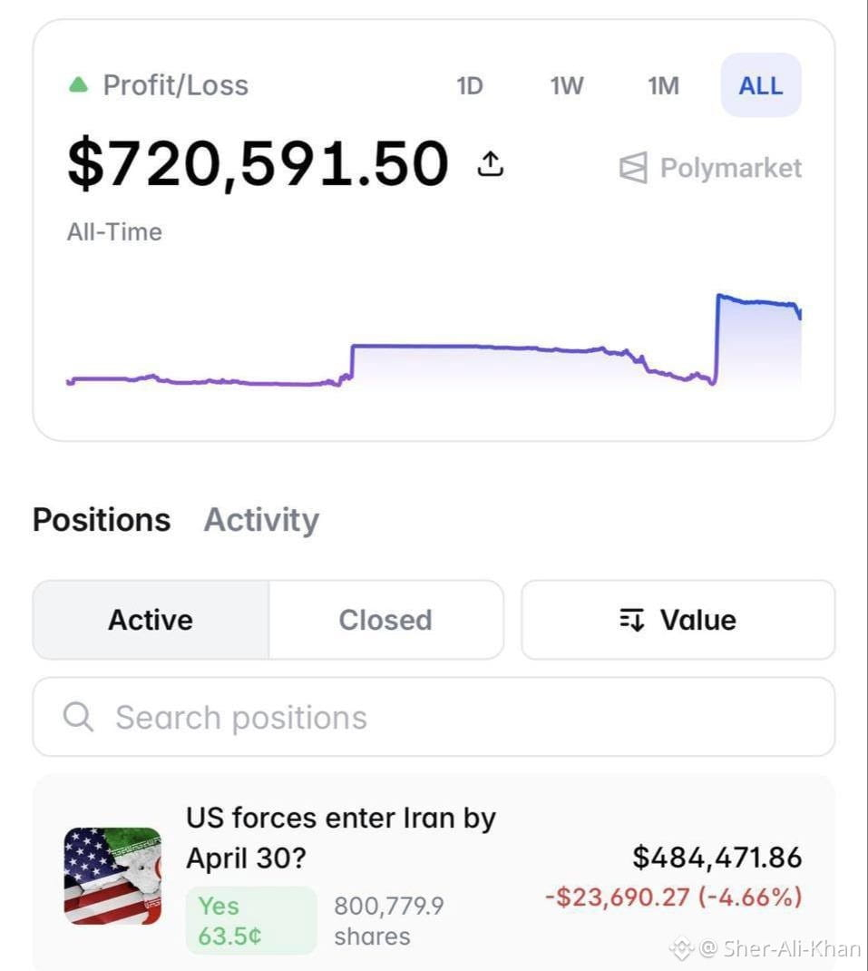Click the magnifier icon in search box
The width and height of the screenshot is (868, 971).
(x=78, y=717)
